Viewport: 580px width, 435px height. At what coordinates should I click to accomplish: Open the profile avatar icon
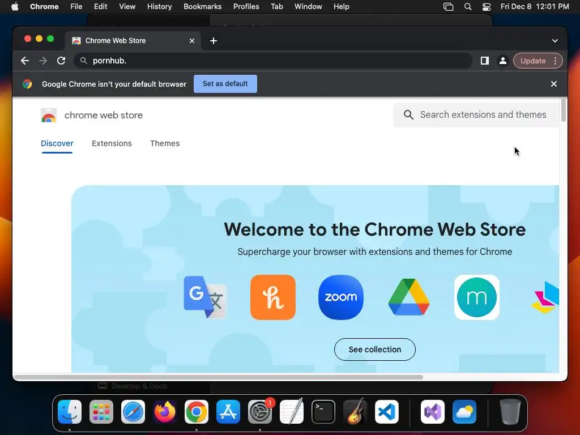click(503, 61)
